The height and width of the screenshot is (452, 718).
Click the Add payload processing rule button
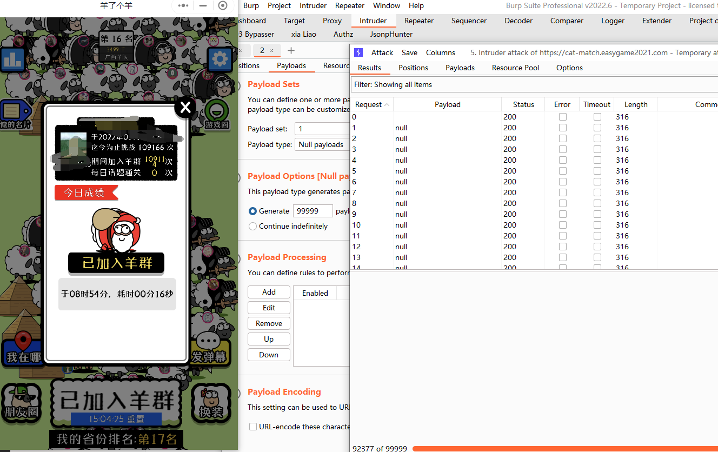tap(269, 292)
